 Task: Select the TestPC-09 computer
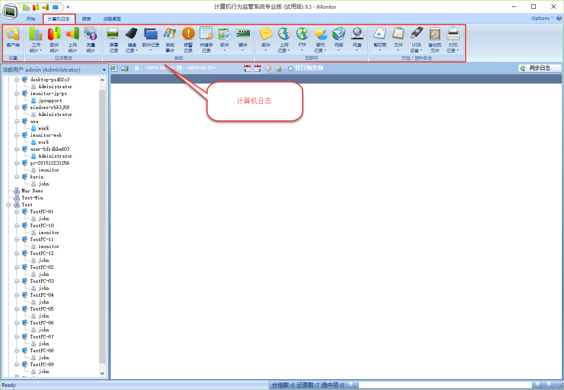tap(42, 364)
